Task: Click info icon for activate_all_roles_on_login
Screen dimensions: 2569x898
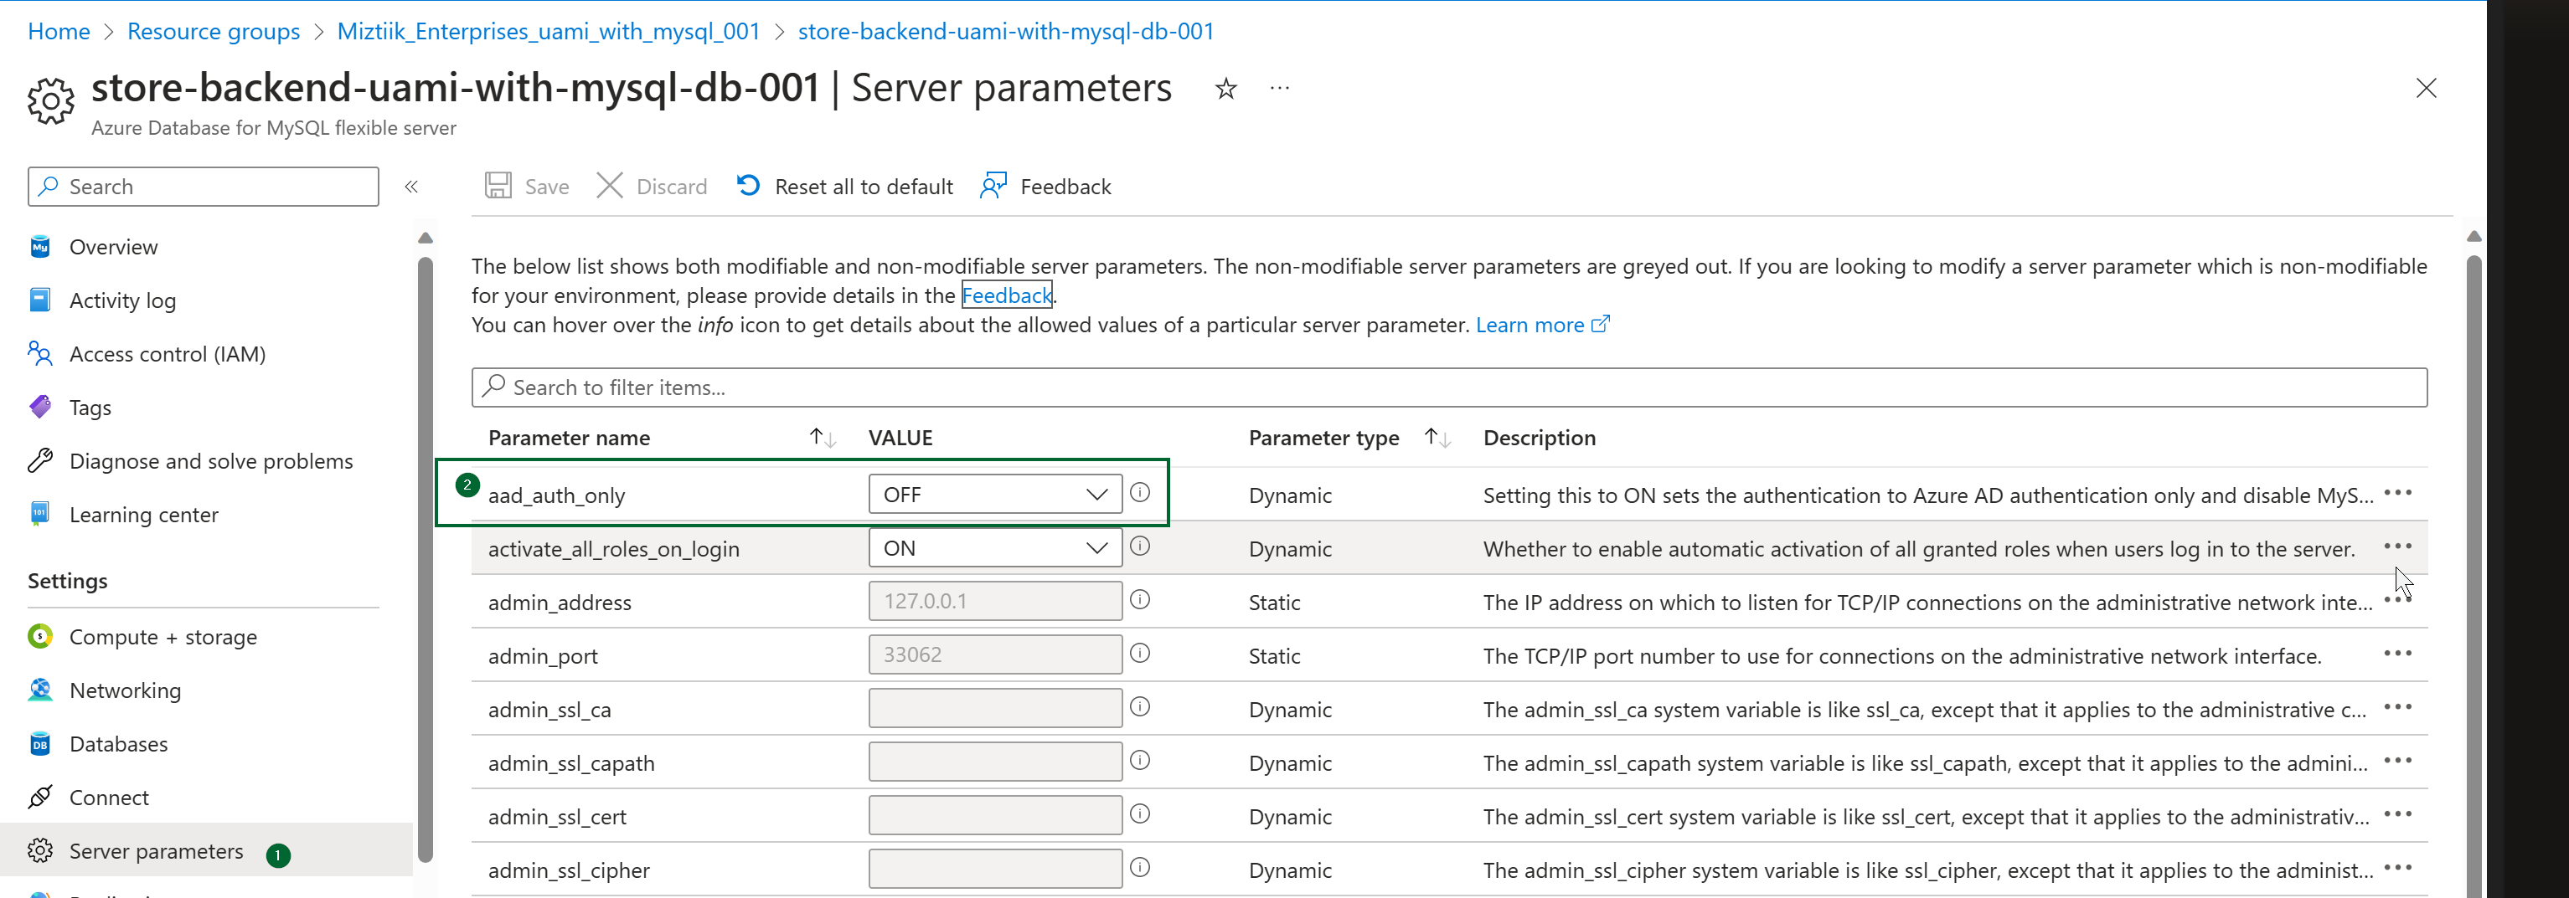Action: 1140,546
